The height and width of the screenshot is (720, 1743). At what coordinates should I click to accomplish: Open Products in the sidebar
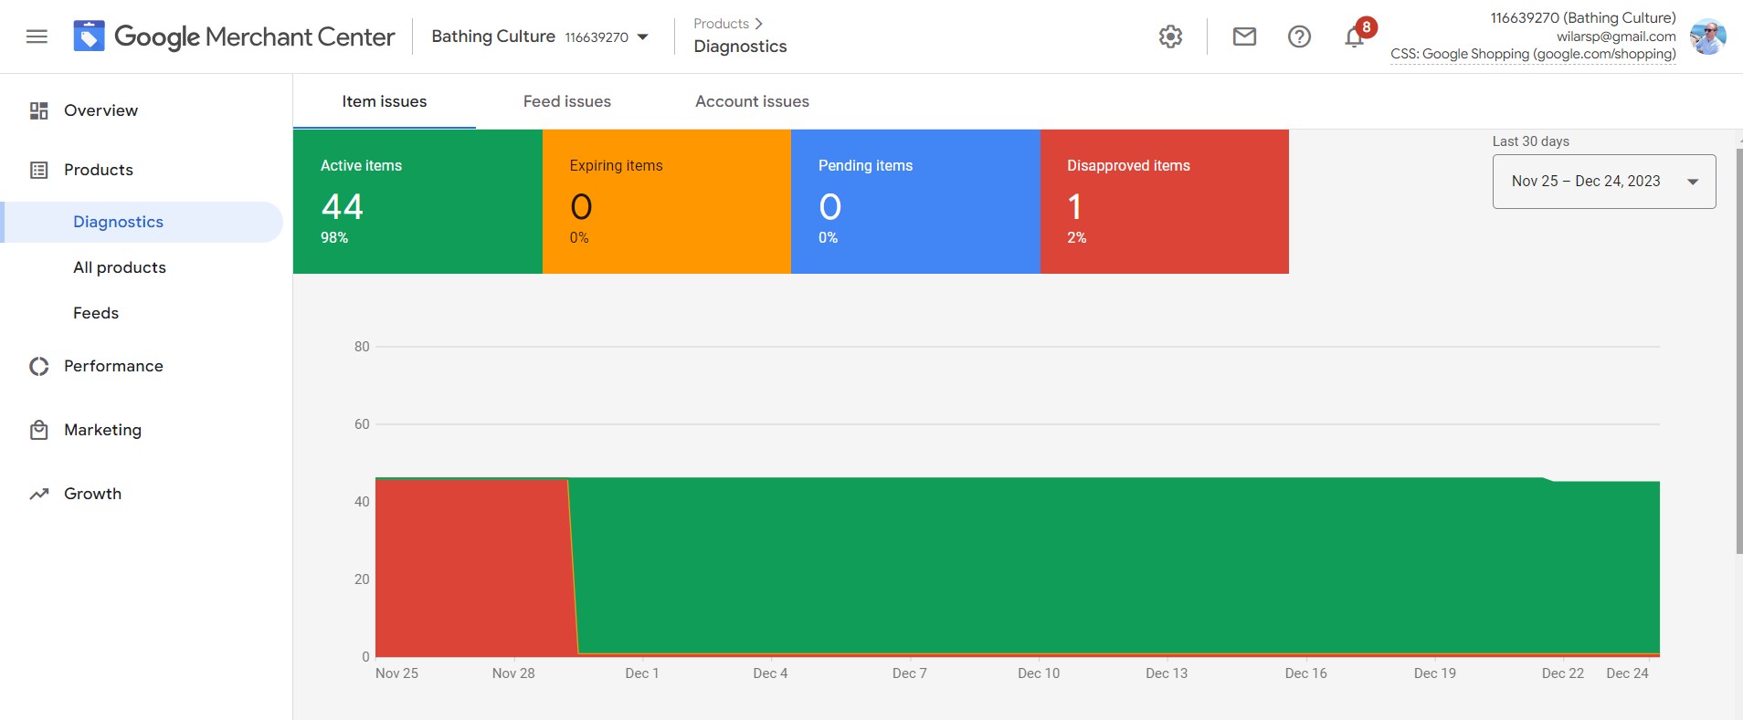pos(99,170)
